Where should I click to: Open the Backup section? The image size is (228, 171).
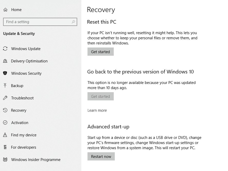point(17,86)
